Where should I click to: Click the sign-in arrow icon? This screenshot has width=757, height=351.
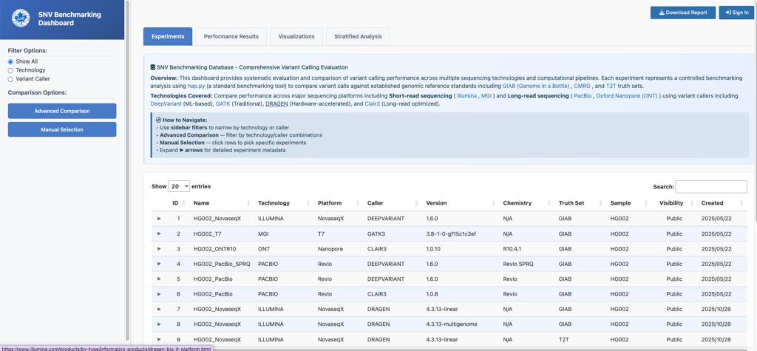click(x=727, y=13)
